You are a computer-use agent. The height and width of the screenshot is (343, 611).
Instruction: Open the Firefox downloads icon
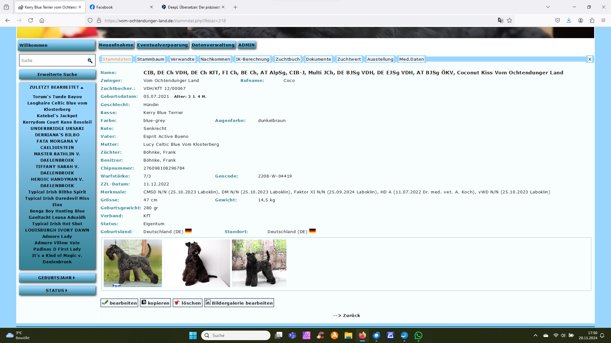pos(569,21)
